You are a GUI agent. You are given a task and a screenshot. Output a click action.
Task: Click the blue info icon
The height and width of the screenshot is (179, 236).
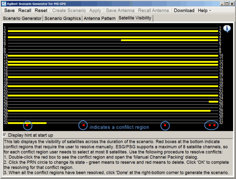(227, 29)
